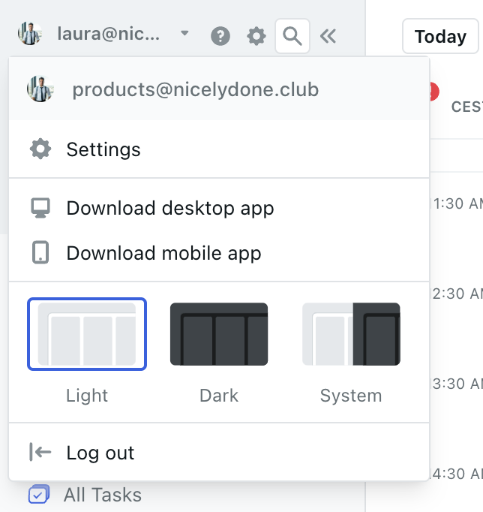Open All Tasks in the sidebar
Viewport: 483px width, 512px height.
click(103, 495)
